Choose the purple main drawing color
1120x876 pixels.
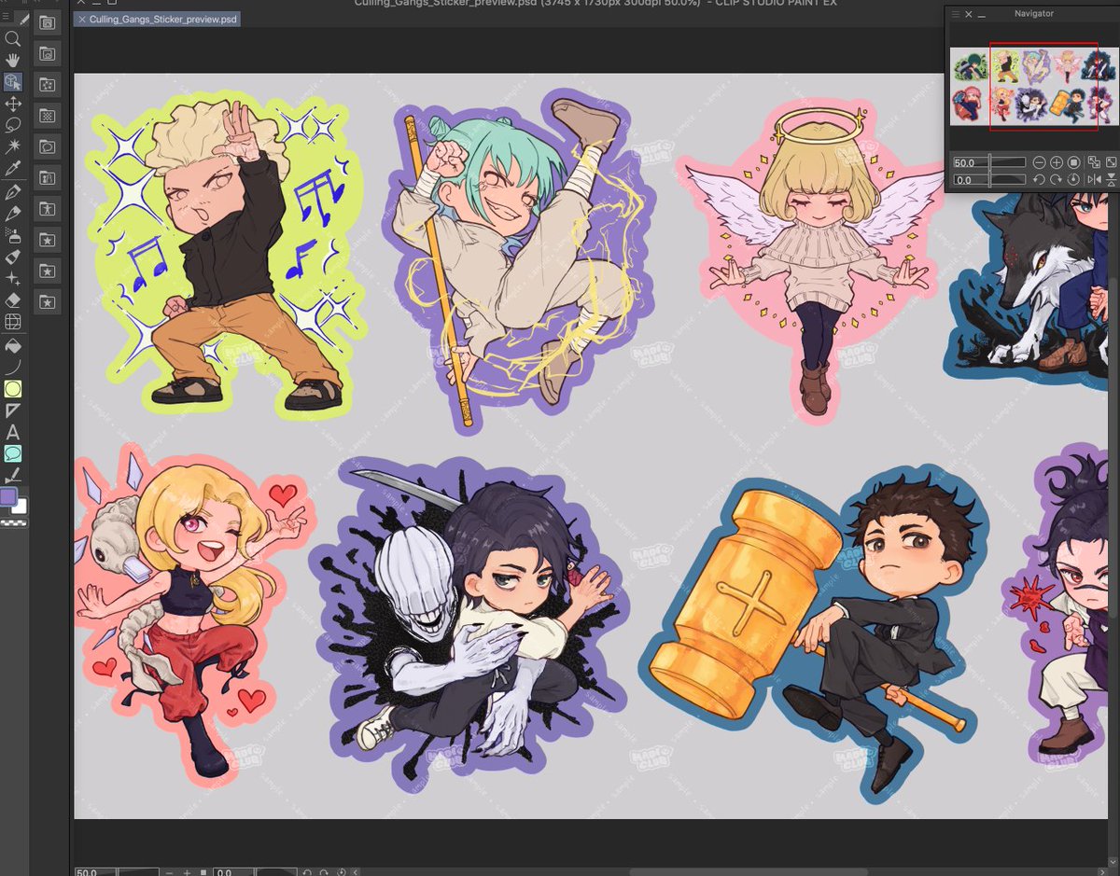8,496
